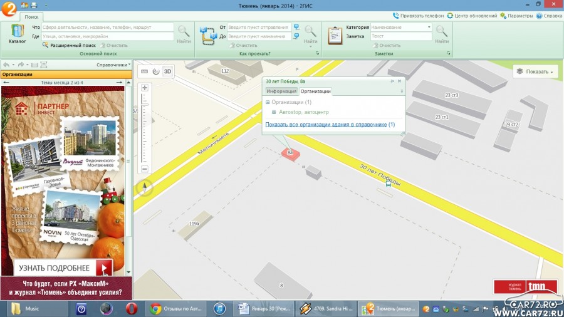Open Параметры settings
The width and height of the screenshot is (564, 317).
coord(516,16)
